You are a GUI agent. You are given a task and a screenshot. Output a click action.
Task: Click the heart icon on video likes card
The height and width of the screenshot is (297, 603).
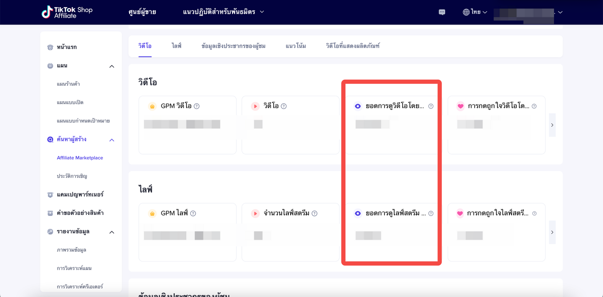(x=460, y=107)
